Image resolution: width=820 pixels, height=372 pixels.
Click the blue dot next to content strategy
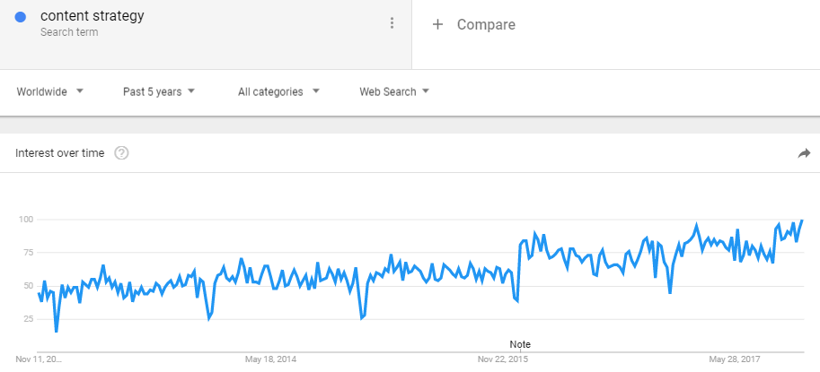21,17
